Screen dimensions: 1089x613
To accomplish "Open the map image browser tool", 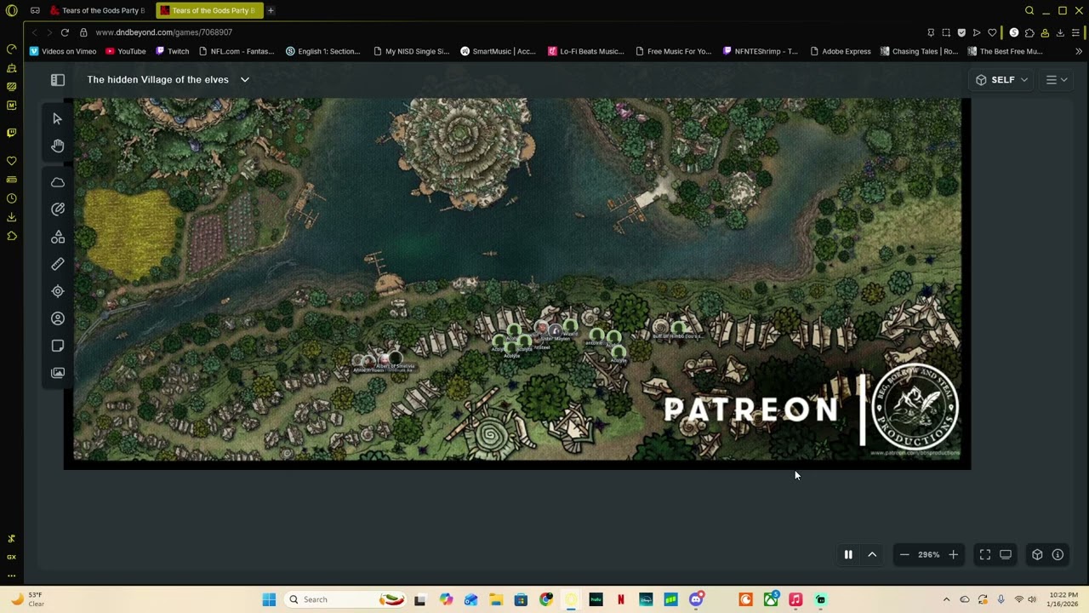I will tap(58, 373).
